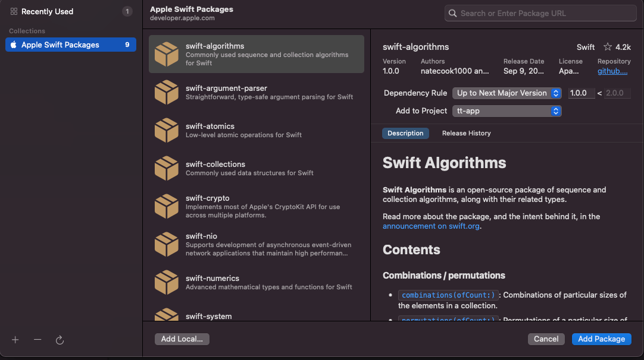
Task: Select the swift-numerics package name
Action: [212, 279]
